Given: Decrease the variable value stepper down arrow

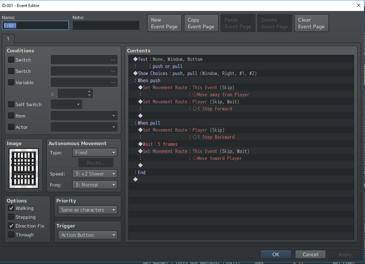Looking at the screenshot, I should click(89, 95).
